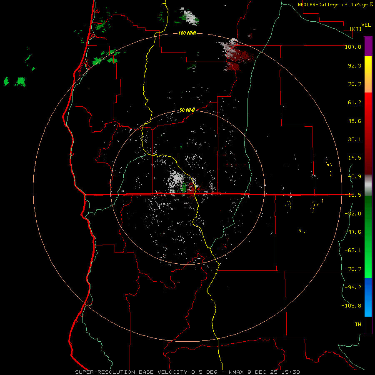Viewport: 375px width, 375px height.
Task: Select the 45.6 scale value
Action: pyautogui.click(x=355, y=121)
